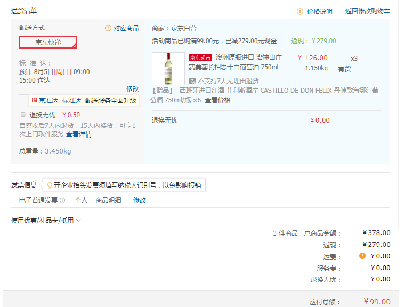Select the 总商品金额 ¥378.00 value

tap(376, 233)
